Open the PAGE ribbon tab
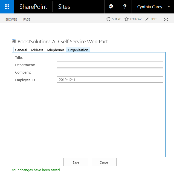 (27, 19)
